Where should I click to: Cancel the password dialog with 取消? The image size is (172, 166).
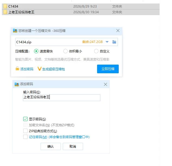[x=73, y=146]
